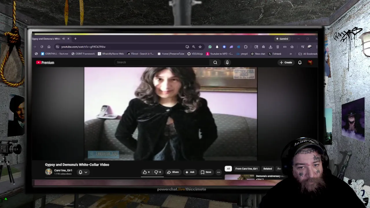Click the YouTube search input field

pyautogui.click(x=162, y=62)
